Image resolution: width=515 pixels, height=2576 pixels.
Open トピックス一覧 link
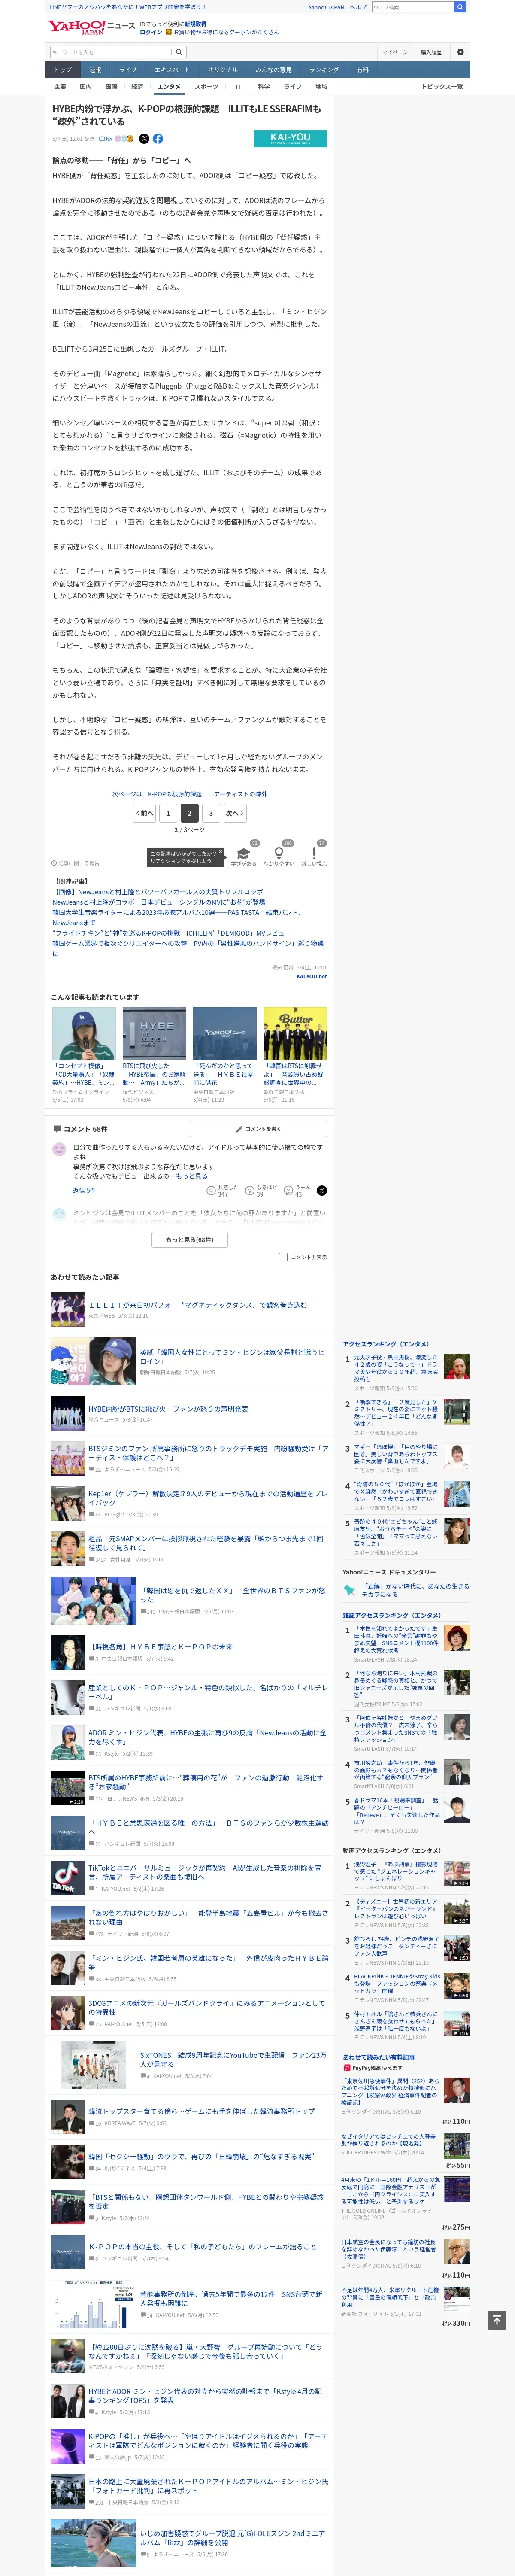442,87
